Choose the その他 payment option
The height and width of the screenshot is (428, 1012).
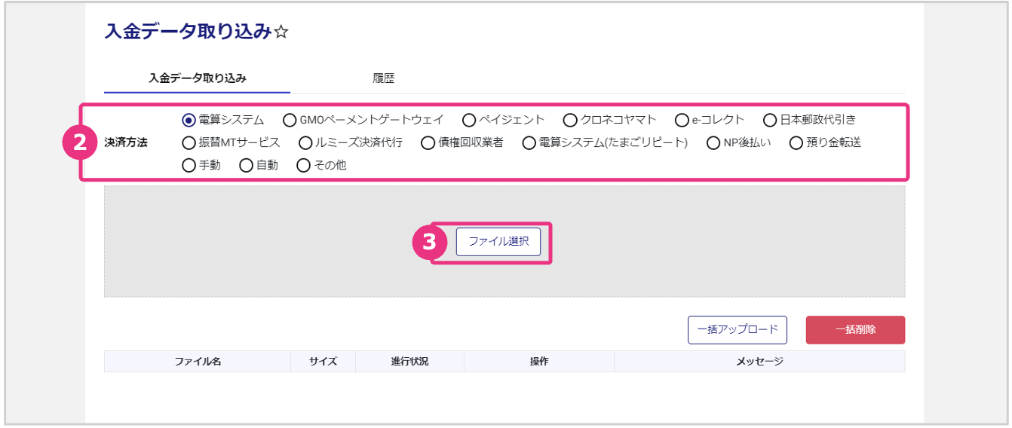click(304, 165)
